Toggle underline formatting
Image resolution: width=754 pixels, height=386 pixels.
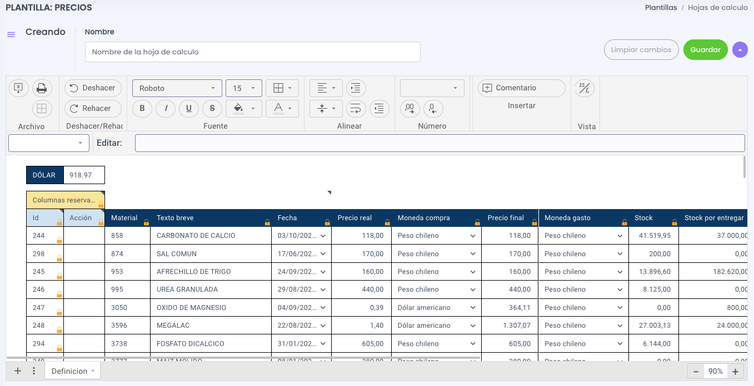pos(189,108)
